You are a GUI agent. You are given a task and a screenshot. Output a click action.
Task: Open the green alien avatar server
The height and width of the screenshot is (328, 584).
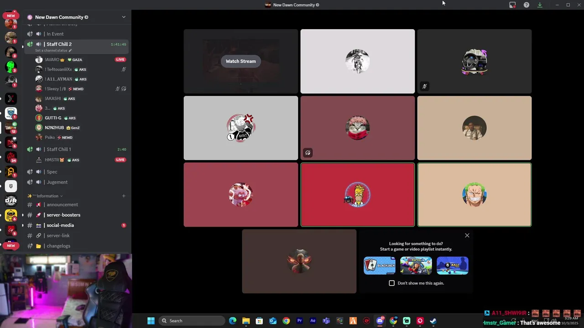pos(11,67)
